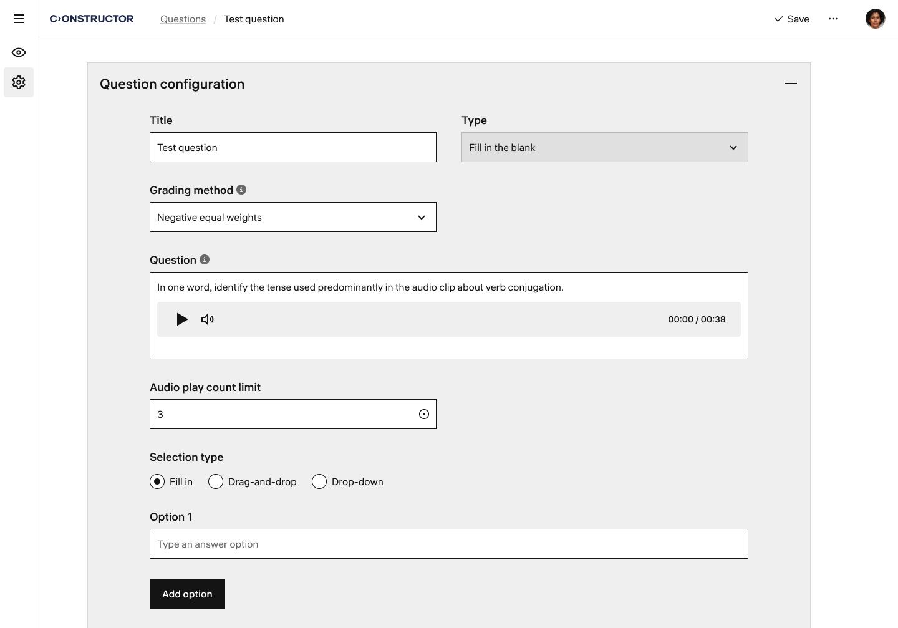Open the user profile avatar
This screenshot has width=898, height=628.
coord(875,19)
